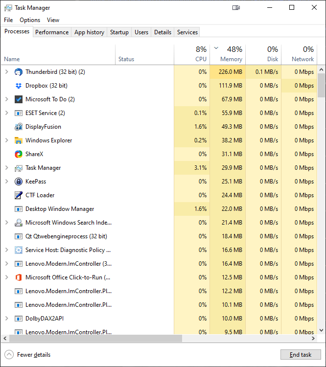Open the Details tab
The image size is (326, 367).
pos(163,32)
